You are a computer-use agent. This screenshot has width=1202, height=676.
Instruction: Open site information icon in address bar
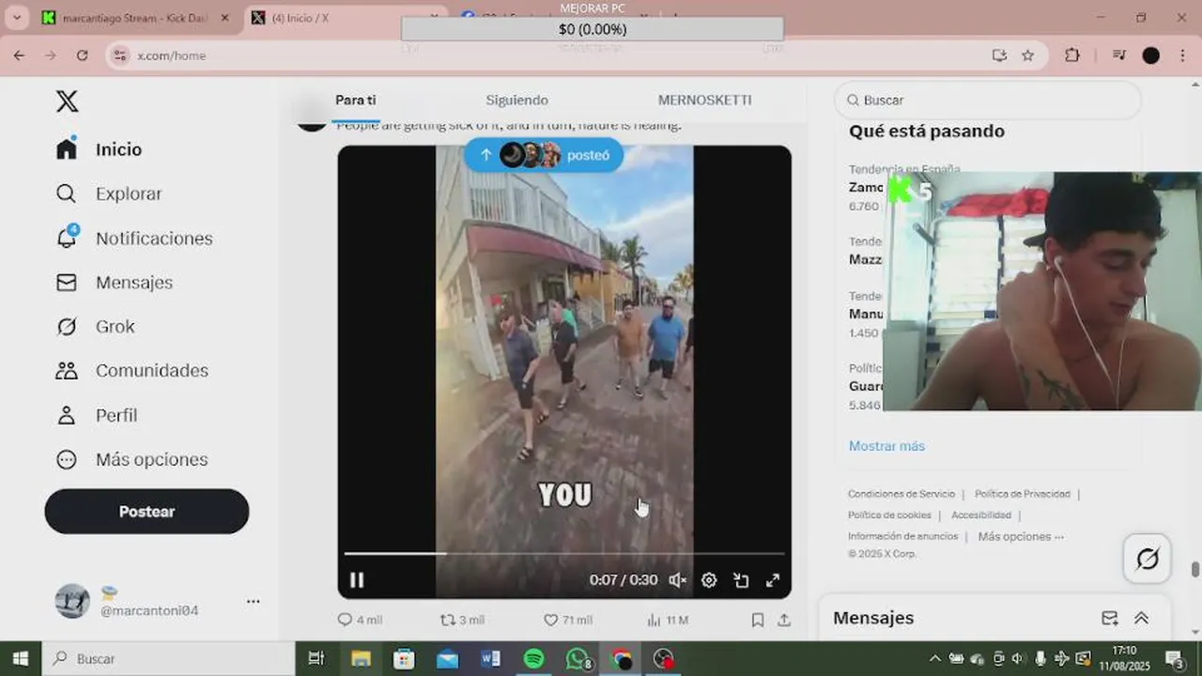(x=119, y=55)
